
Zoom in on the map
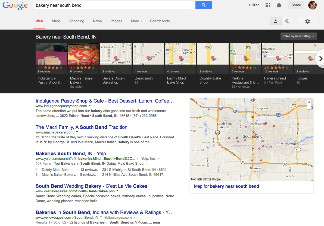click(x=309, y=102)
